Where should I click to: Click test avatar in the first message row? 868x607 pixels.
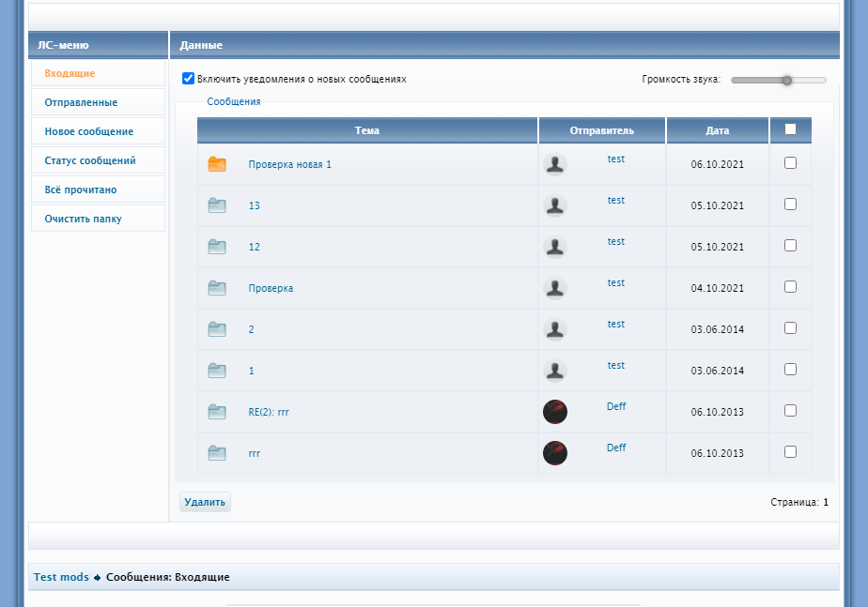555,164
